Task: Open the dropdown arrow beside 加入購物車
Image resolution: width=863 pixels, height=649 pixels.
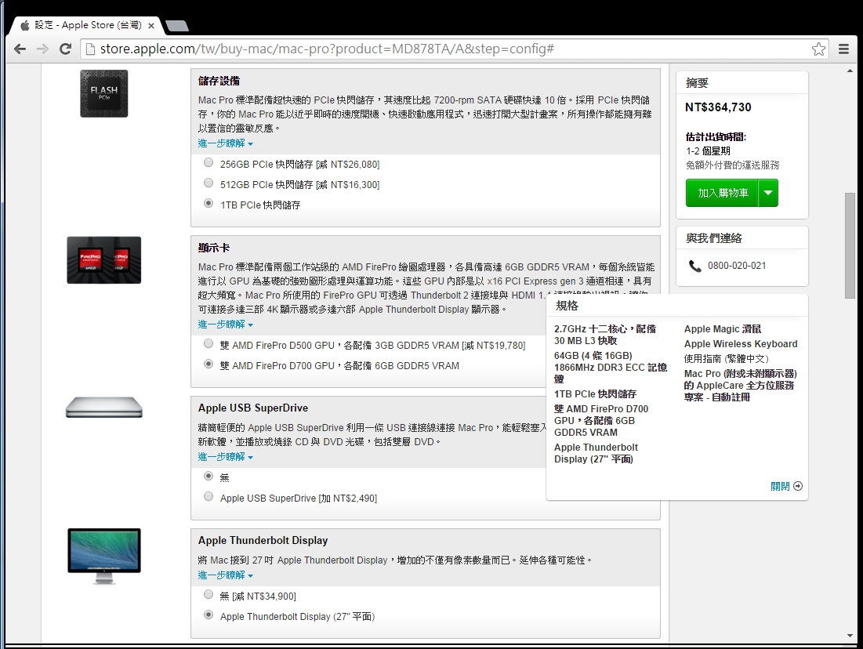Action: click(768, 193)
